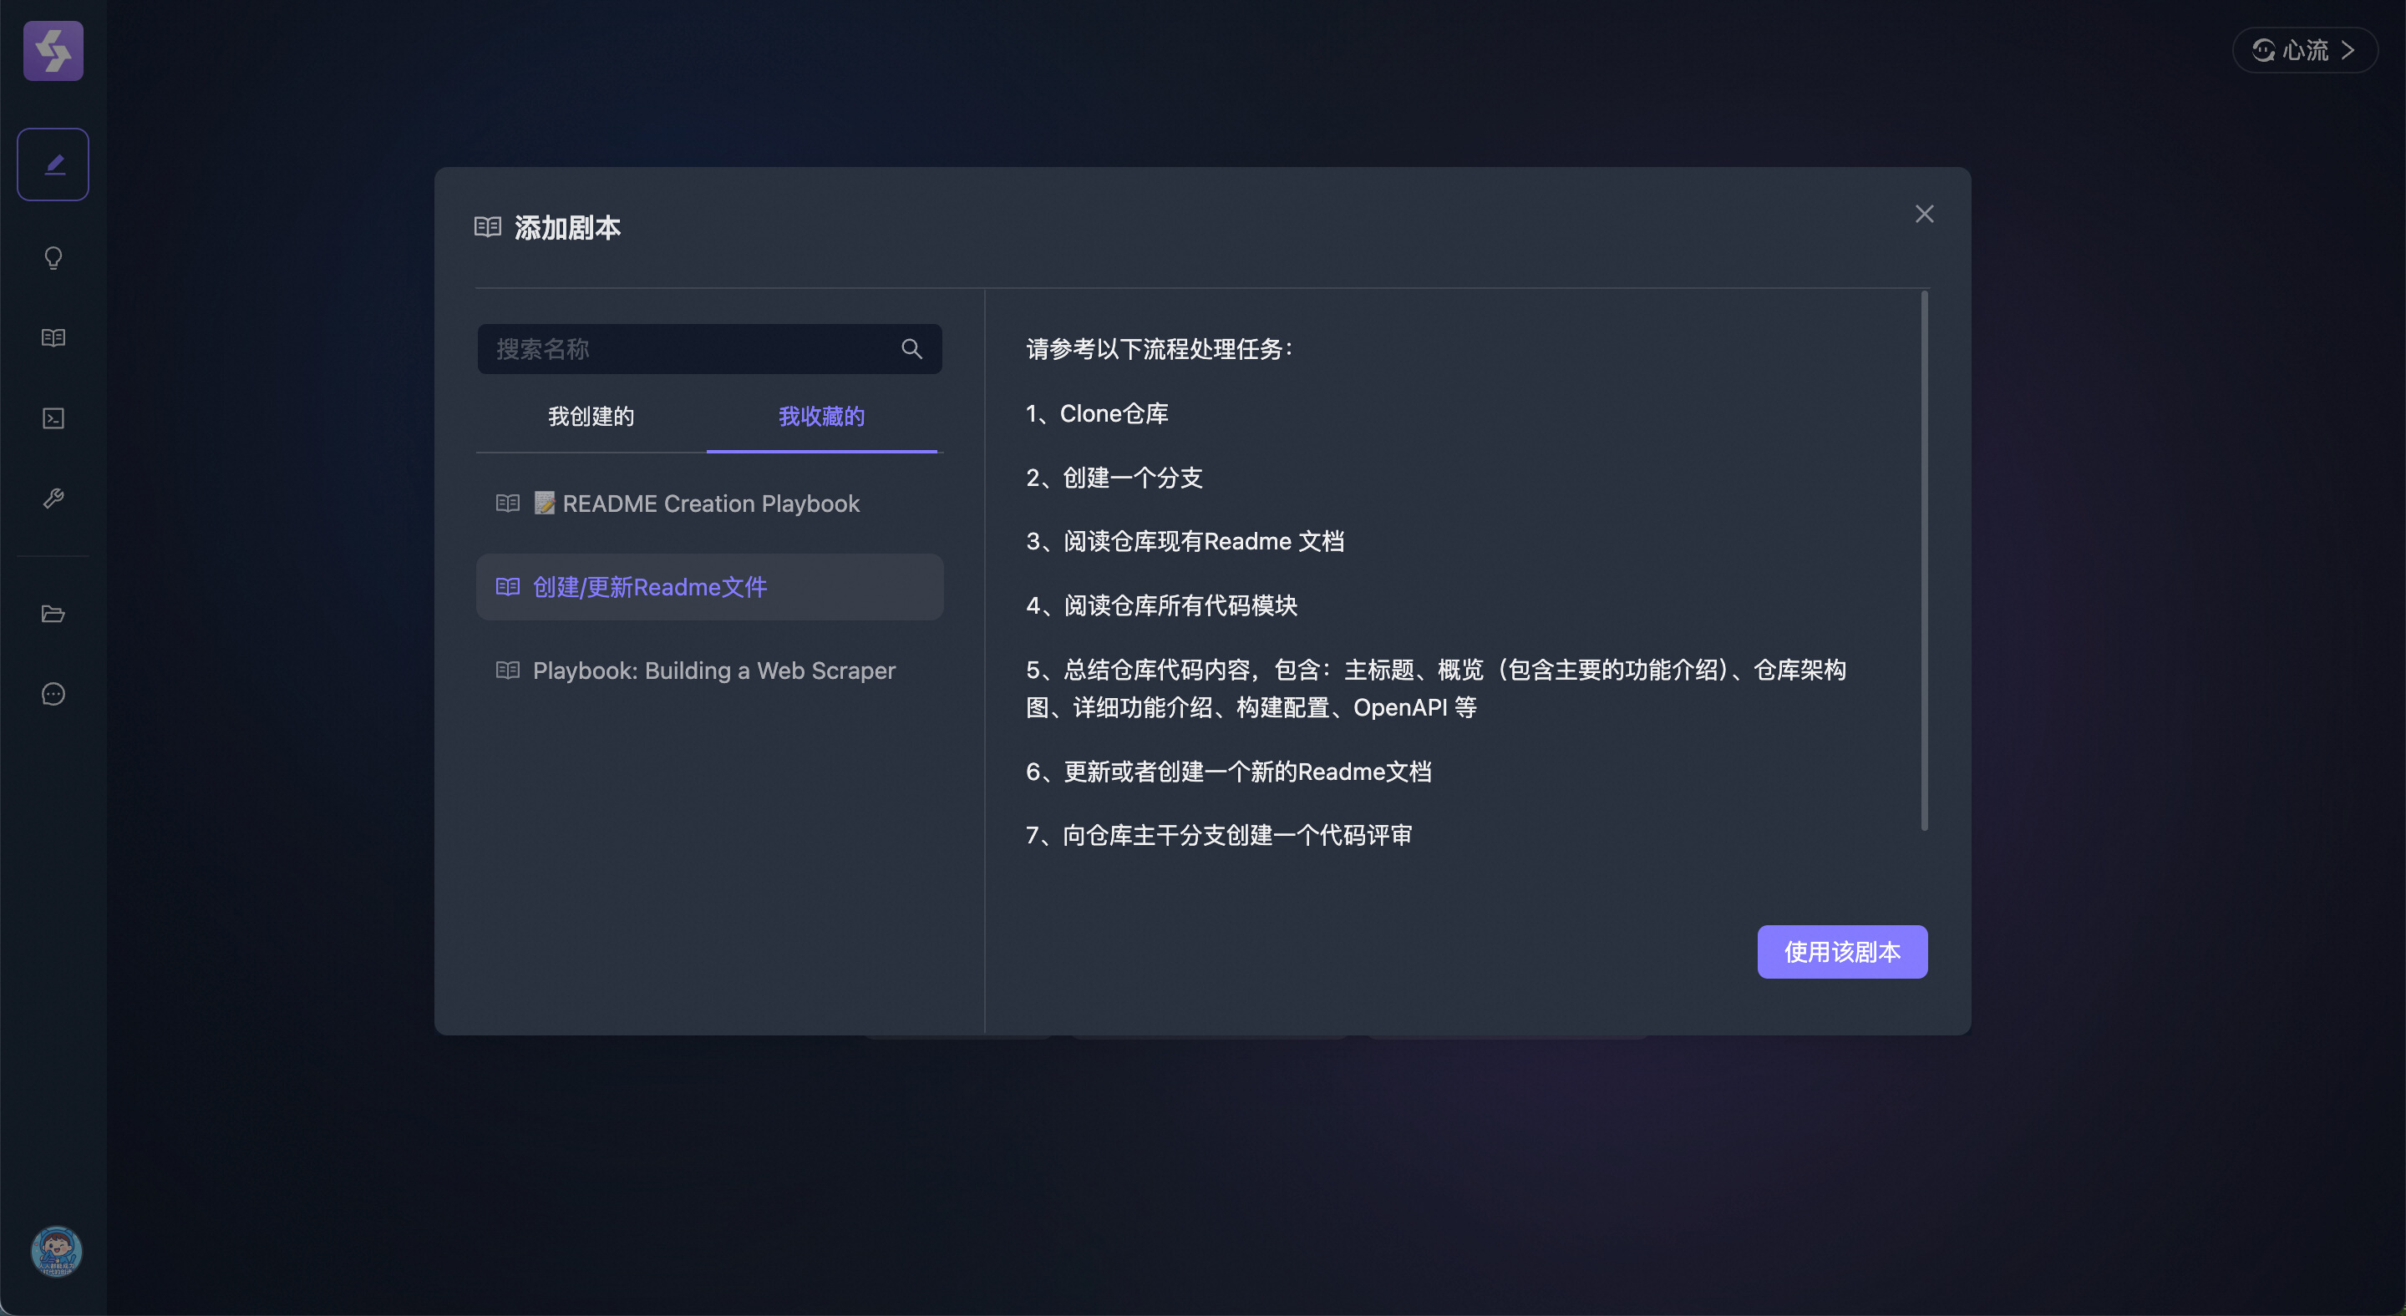This screenshot has width=2406, height=1316.
Task: Click the search magnifier icon
Action: [911, 349]
